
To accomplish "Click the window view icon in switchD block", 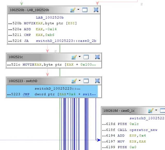I will click(x=86, y=81).
